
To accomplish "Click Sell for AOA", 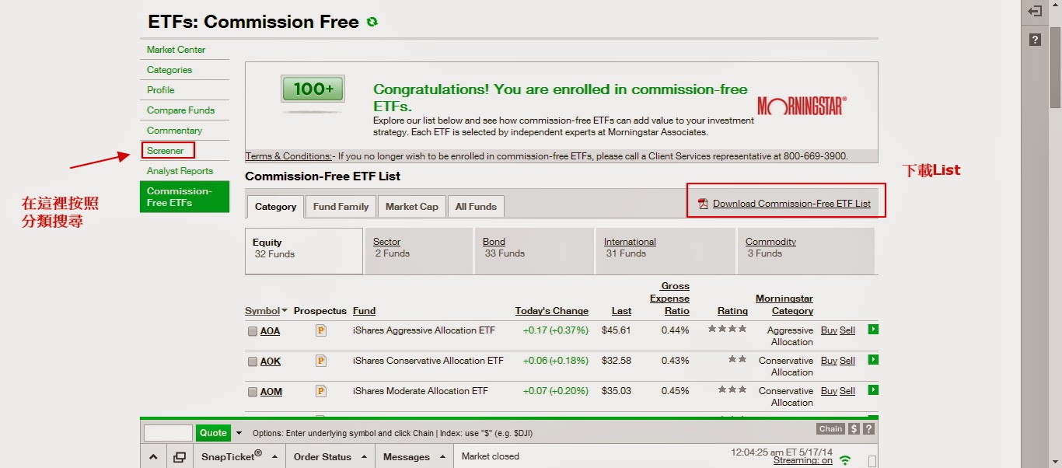I will pyautogui.click(x=847, y=330).
